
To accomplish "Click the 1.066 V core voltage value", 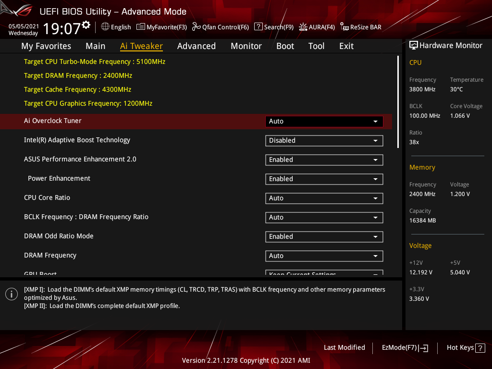I will pyautogui.click(x=460, y=115).
